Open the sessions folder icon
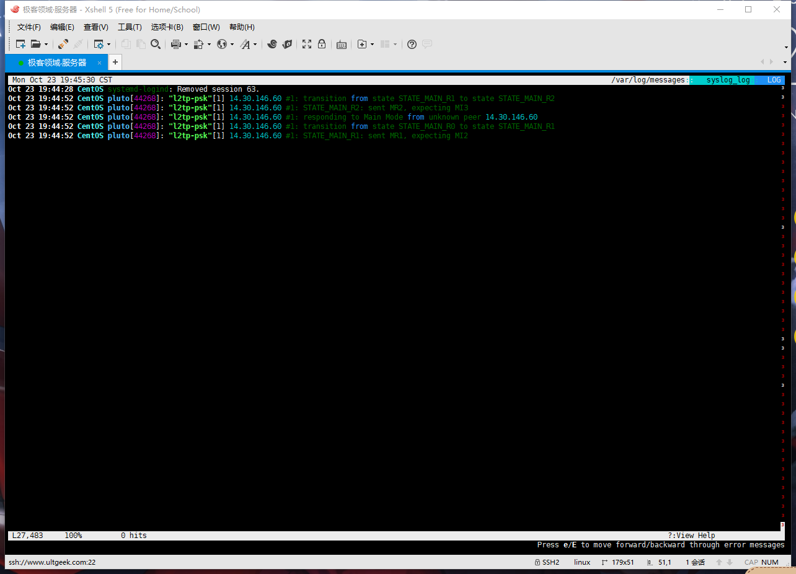 [36, 44]
